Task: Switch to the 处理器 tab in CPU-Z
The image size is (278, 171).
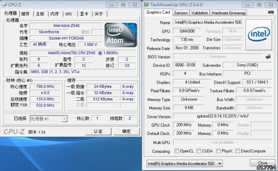Action: (10, 13)
